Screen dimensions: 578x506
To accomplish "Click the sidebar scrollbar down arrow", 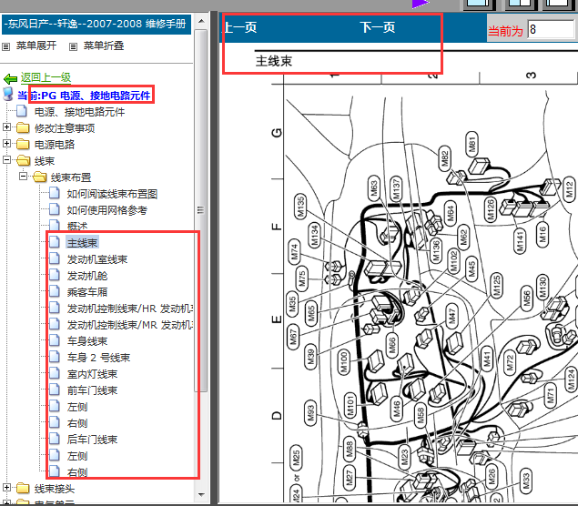I will click(201, 494).
